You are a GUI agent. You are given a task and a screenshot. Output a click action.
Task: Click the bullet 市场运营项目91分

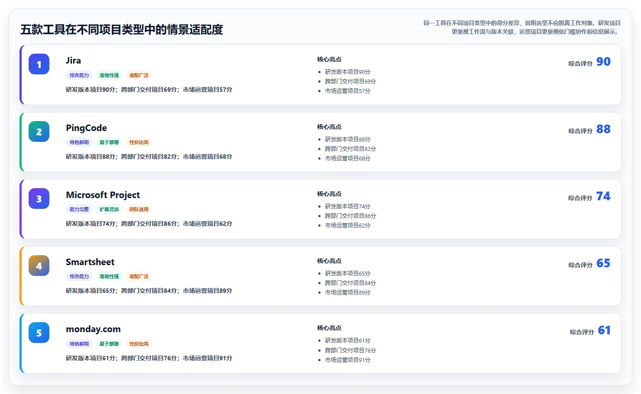point(348,360)
